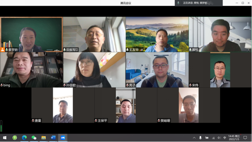The width and height of the screenshot is (252, 142).
Task: Toggle the Chinese input method indicator
Action: click(x=225, y=138)
